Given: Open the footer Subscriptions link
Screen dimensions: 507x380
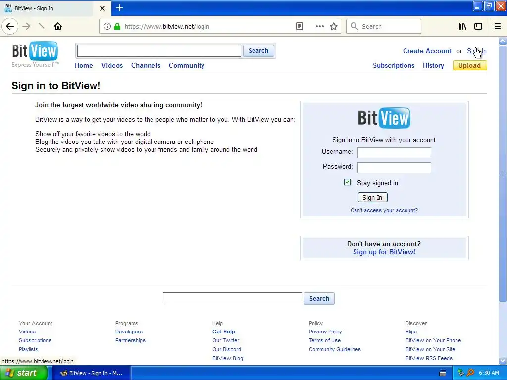Looking at the screenshot, I should pos(35,340).
